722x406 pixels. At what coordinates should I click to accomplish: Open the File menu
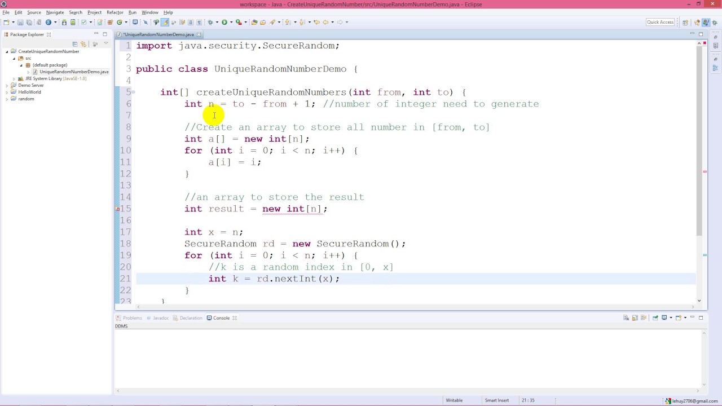pos(6,12)
